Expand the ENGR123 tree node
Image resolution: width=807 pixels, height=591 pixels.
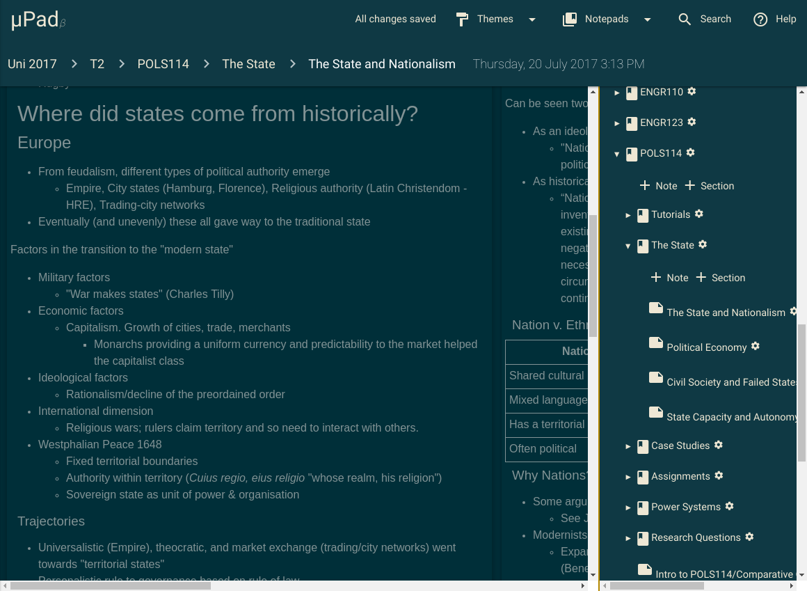pos(617,123)
